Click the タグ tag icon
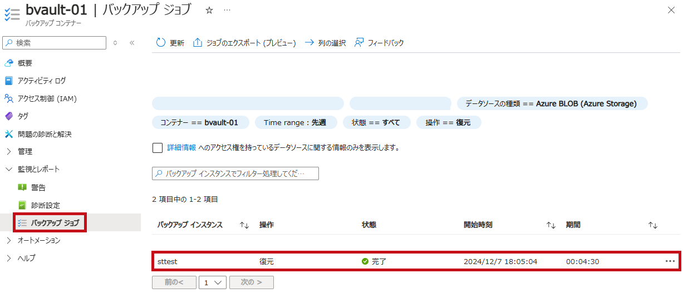Screen dimensions: 683x293 point(8,116)
